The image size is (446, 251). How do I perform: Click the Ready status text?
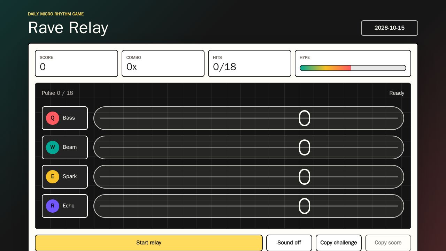(397, 93)
